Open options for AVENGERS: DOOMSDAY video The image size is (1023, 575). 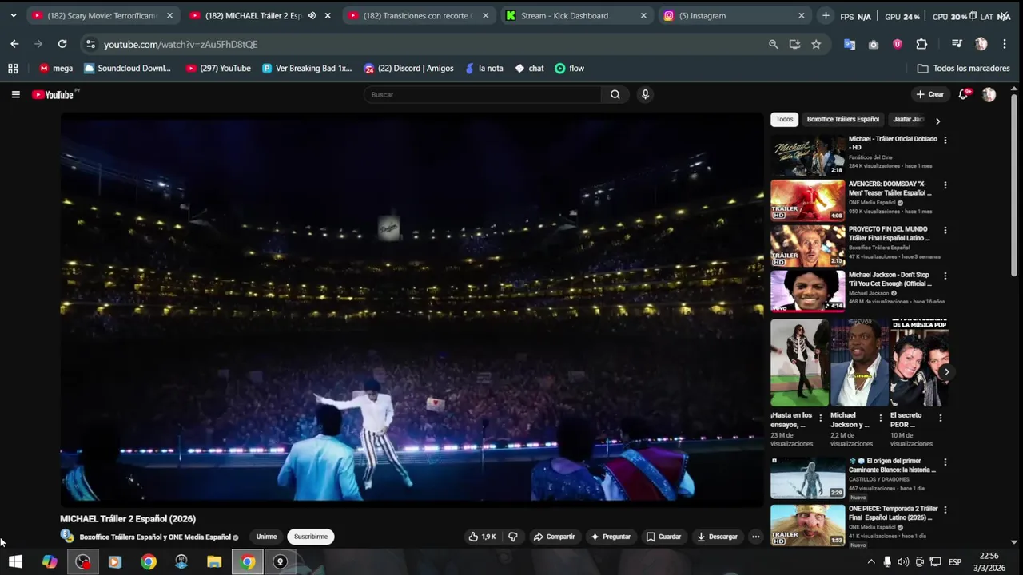945,185
